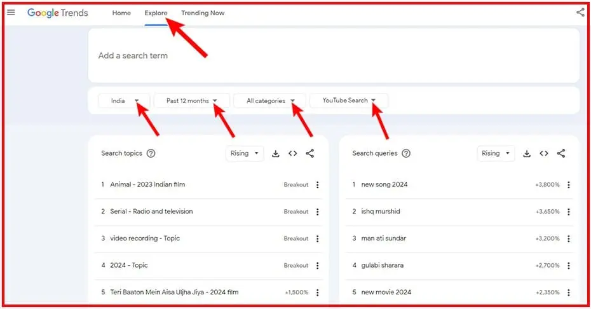Select the Explore tab
Screen dimensions: 591x309
pyautogui.click(x=156, y=13)
